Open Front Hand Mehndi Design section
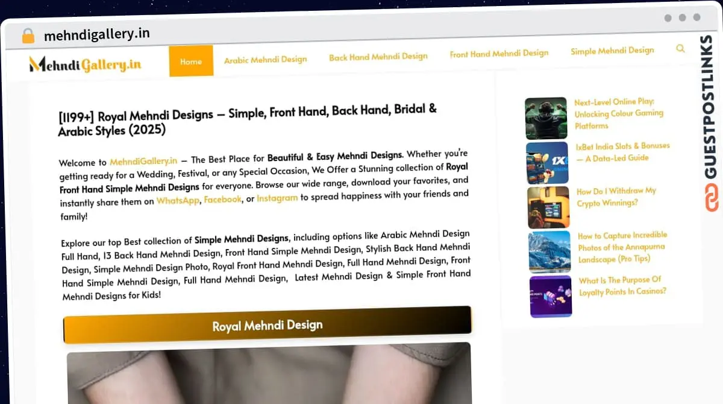 click(x=499, y=53)
